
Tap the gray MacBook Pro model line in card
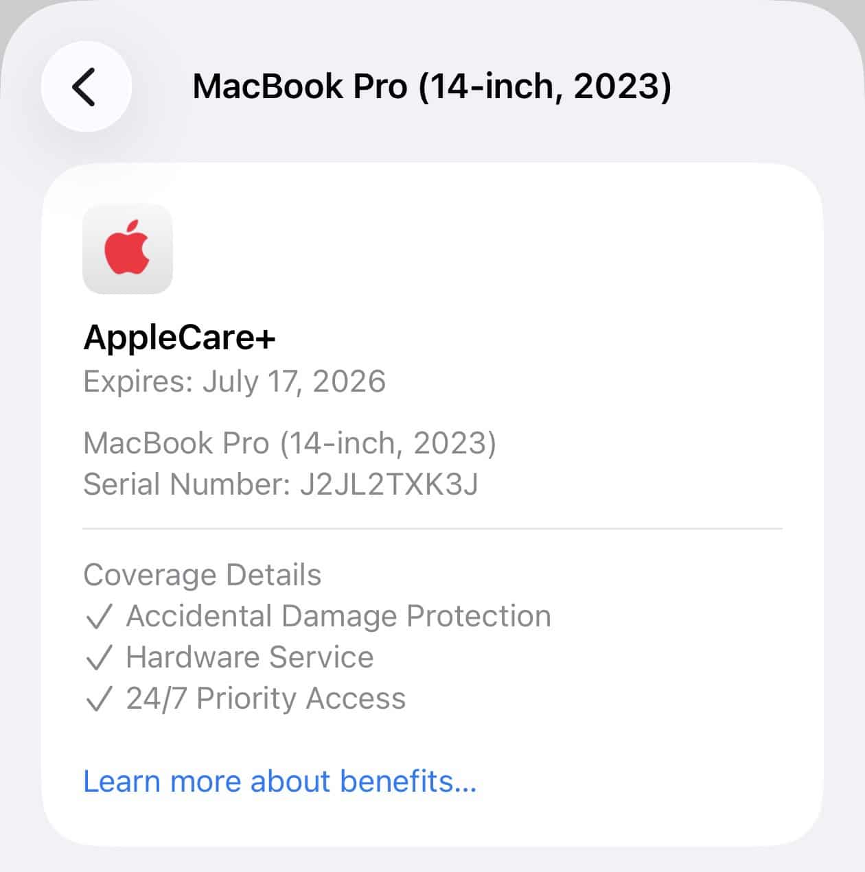click(x=289, y=443)
